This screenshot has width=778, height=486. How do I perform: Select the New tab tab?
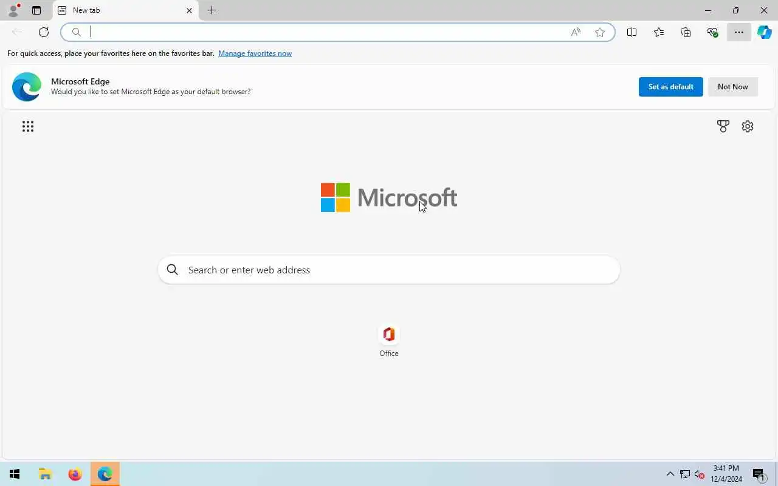[x=126, y=10]
